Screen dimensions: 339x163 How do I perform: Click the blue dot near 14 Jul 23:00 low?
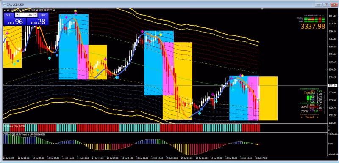118,77
